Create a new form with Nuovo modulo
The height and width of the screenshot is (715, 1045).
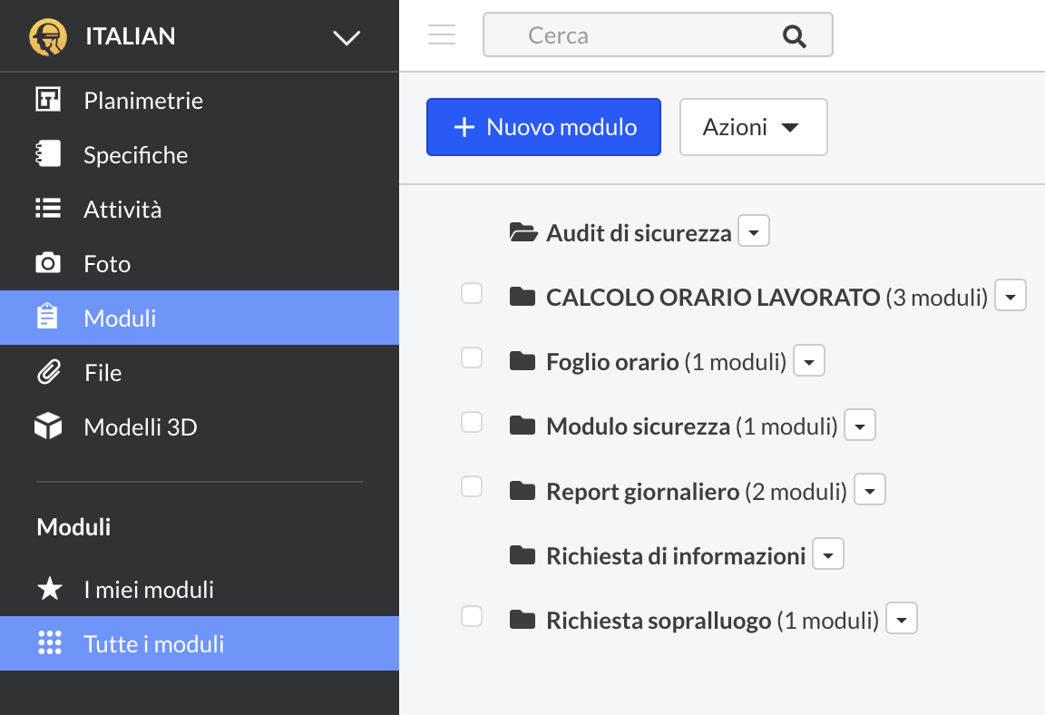[544, 127]
